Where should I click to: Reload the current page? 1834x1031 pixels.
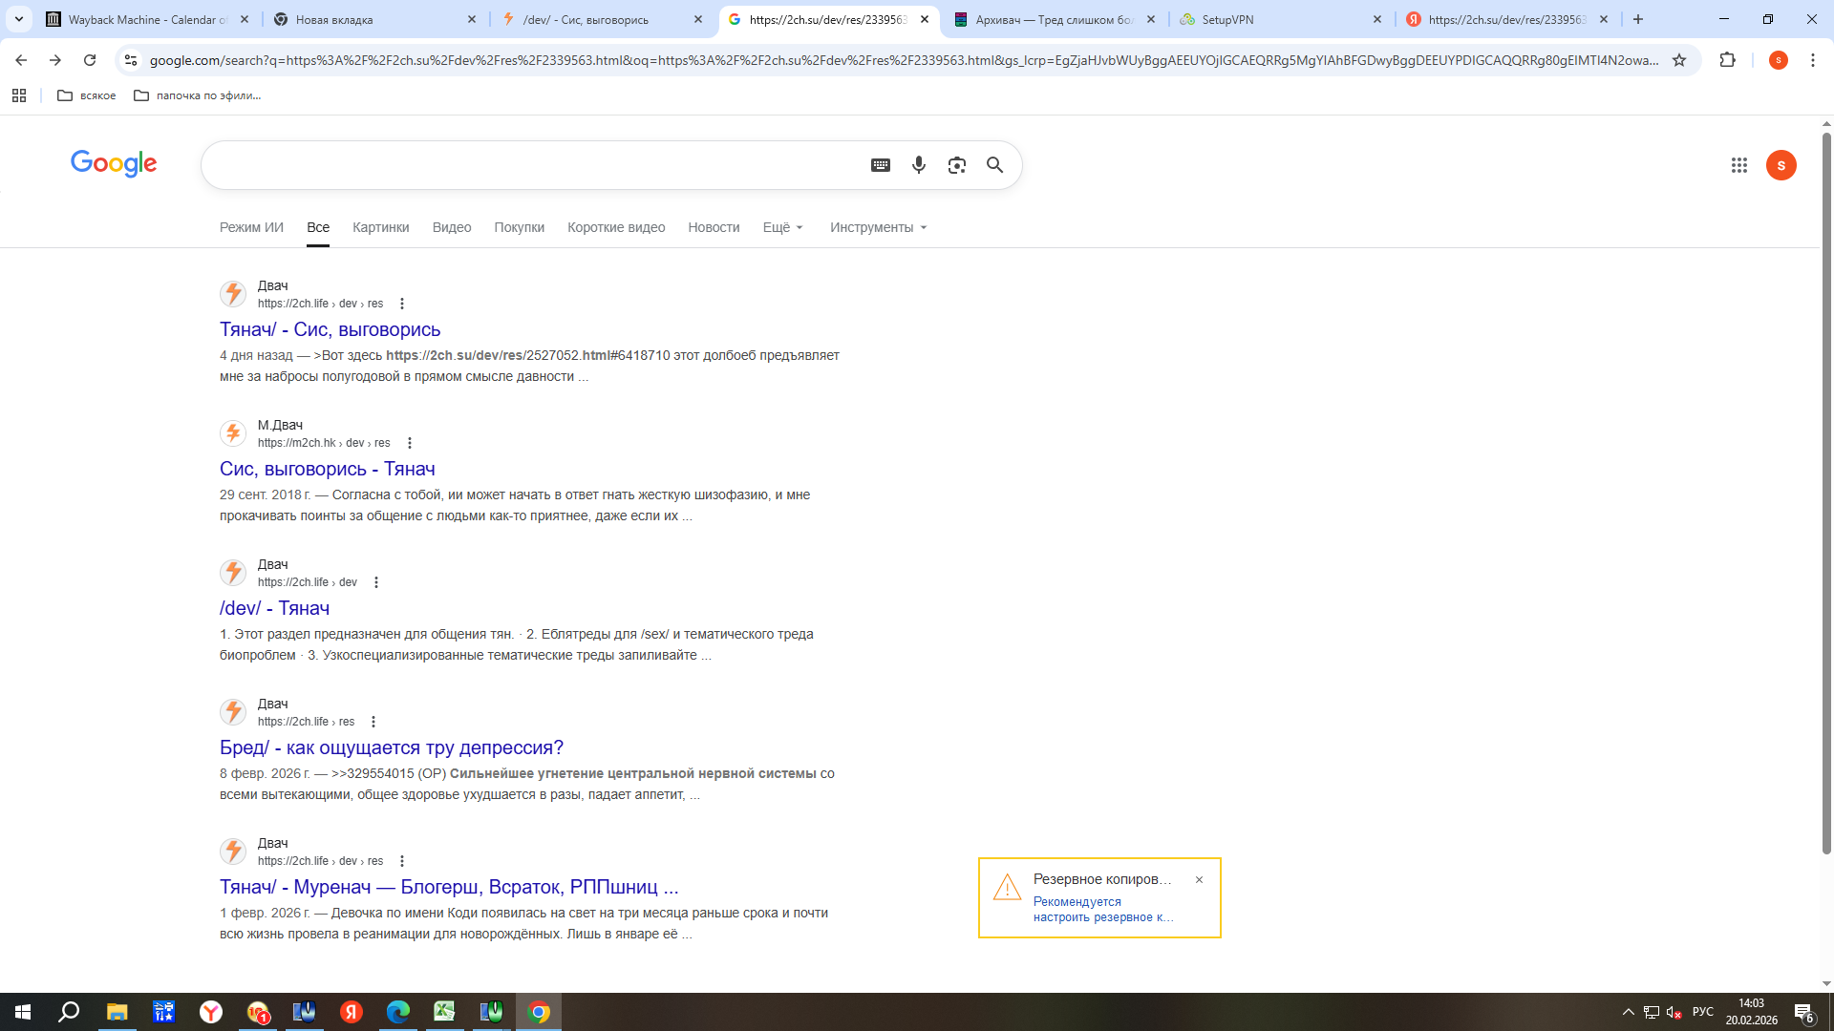point(90,60)
